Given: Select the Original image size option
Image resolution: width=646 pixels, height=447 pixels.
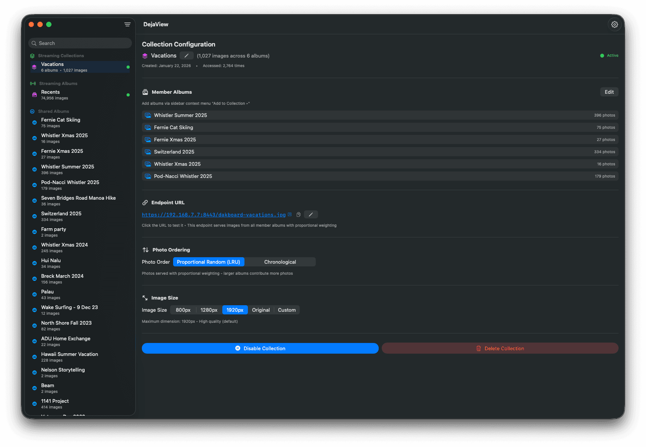Looking at the screenshot, I should point(261,310).
